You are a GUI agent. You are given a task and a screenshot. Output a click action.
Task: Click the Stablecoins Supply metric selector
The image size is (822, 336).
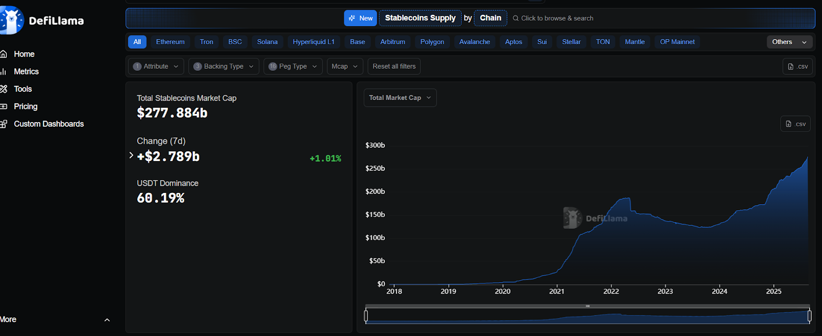(420, 18)
